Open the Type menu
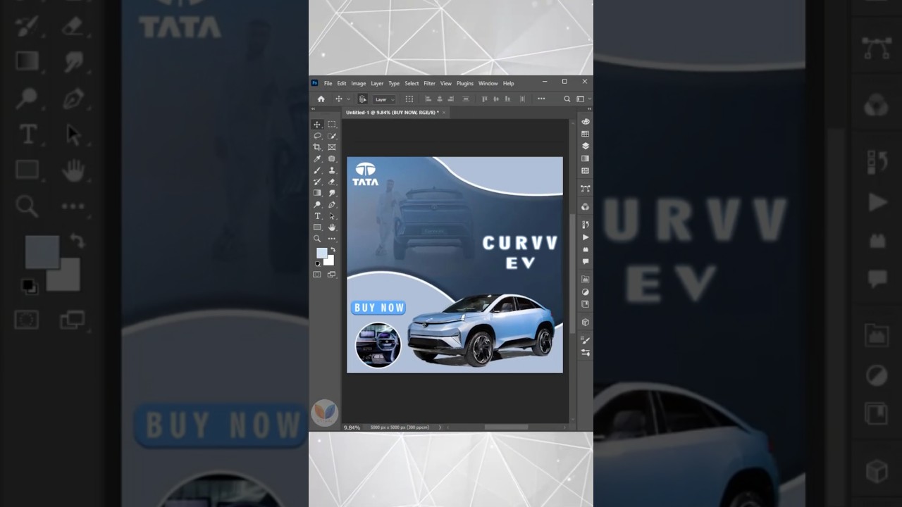The height and width of the screenshot is (507, 902). [x=394, y=83]
